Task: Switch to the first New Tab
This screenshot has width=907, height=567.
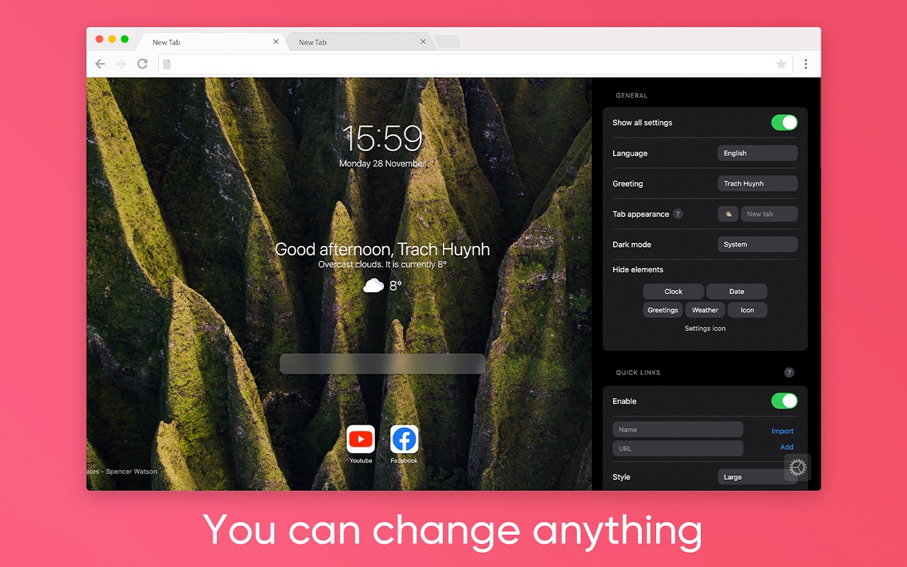Action: [210, 42]
